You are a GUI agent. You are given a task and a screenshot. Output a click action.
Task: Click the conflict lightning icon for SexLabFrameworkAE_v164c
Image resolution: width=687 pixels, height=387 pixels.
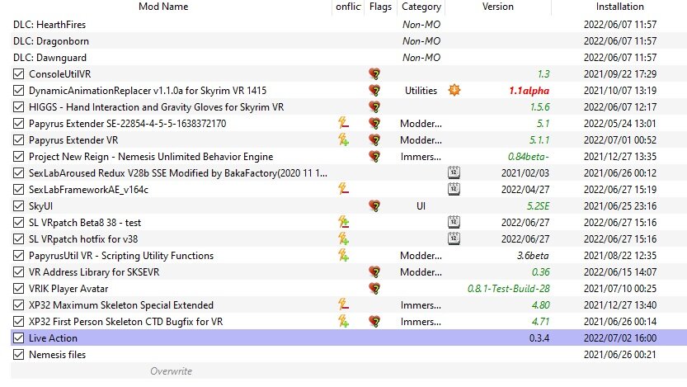tap(343, 189)
